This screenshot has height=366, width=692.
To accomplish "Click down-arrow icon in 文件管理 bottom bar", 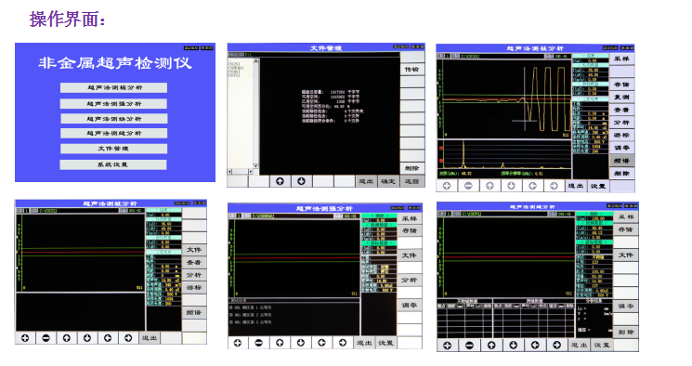I will click(302, 181).
